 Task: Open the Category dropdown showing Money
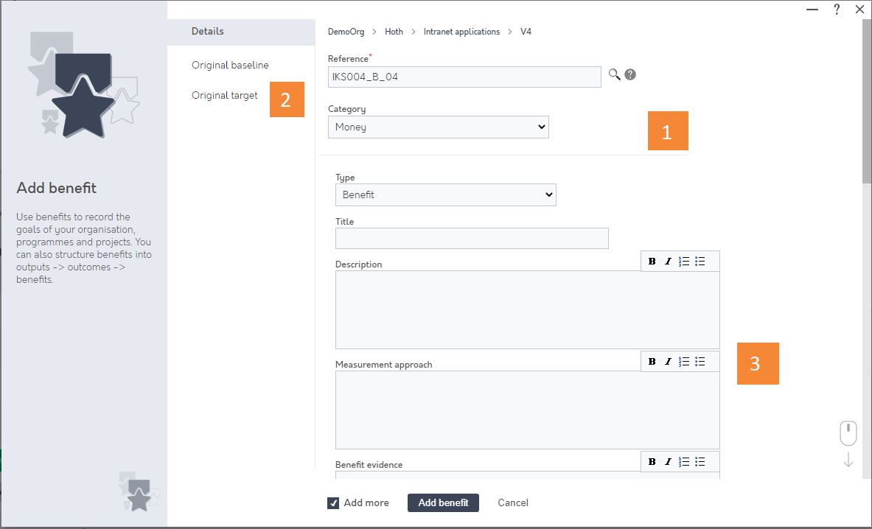coord(438,127)
